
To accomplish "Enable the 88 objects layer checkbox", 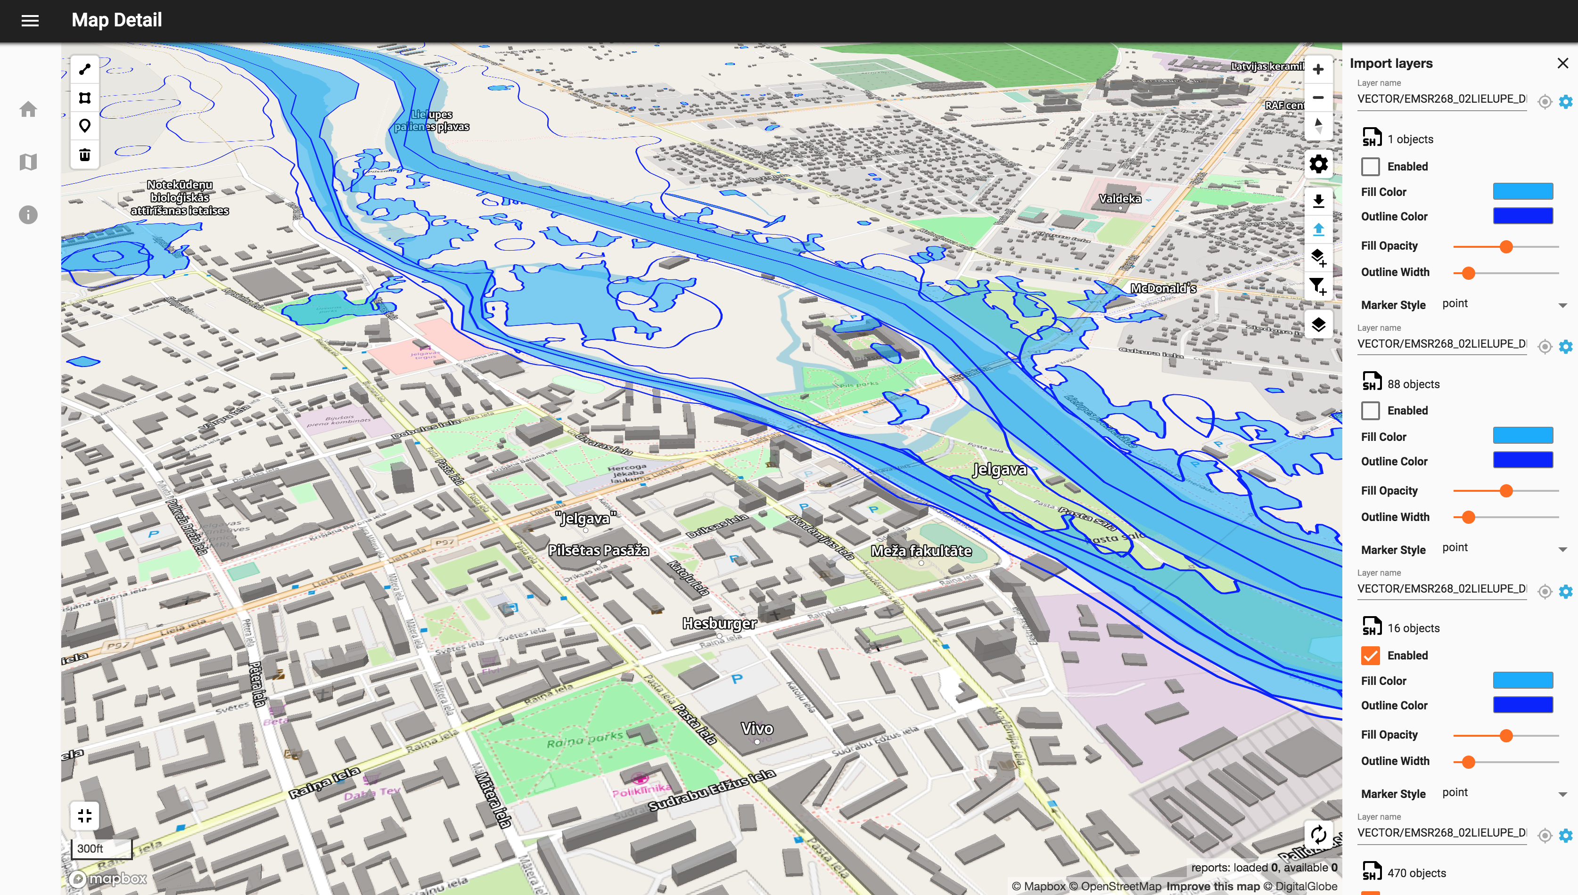I will tap(1370, 410).
